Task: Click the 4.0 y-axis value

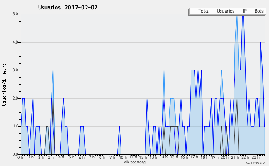Action: click(x=15, y=42)
